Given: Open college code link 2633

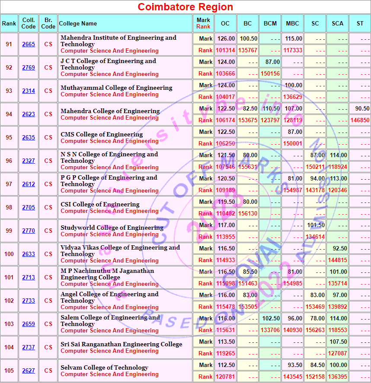Looking at the screenshot, I should tap(29, 254).
